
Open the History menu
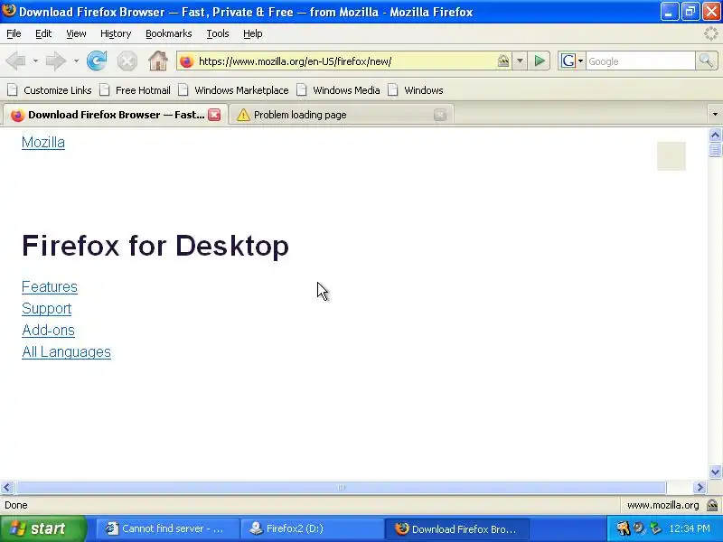(x=116, y=33)
